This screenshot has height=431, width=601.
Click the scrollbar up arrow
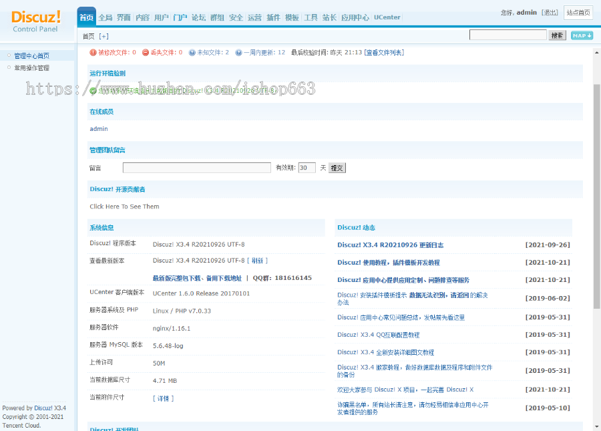click(597, 52)
